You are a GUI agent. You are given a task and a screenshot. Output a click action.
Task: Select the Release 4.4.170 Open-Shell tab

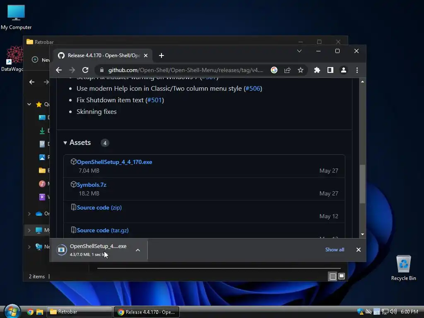point(103,55)
